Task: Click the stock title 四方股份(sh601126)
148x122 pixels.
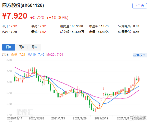Action: 23,5
